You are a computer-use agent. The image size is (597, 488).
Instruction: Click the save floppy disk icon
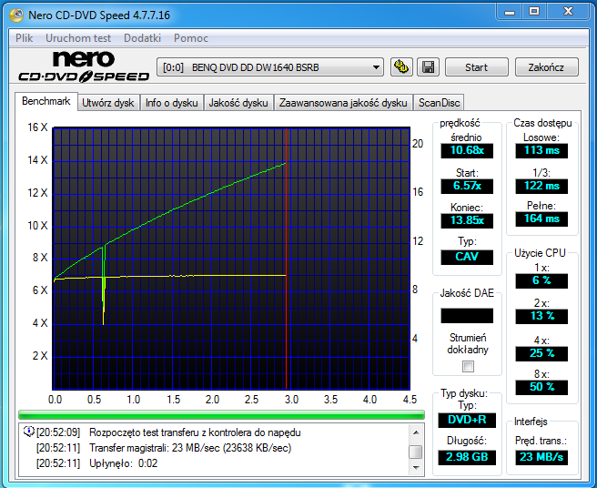(x=428, y=67)
